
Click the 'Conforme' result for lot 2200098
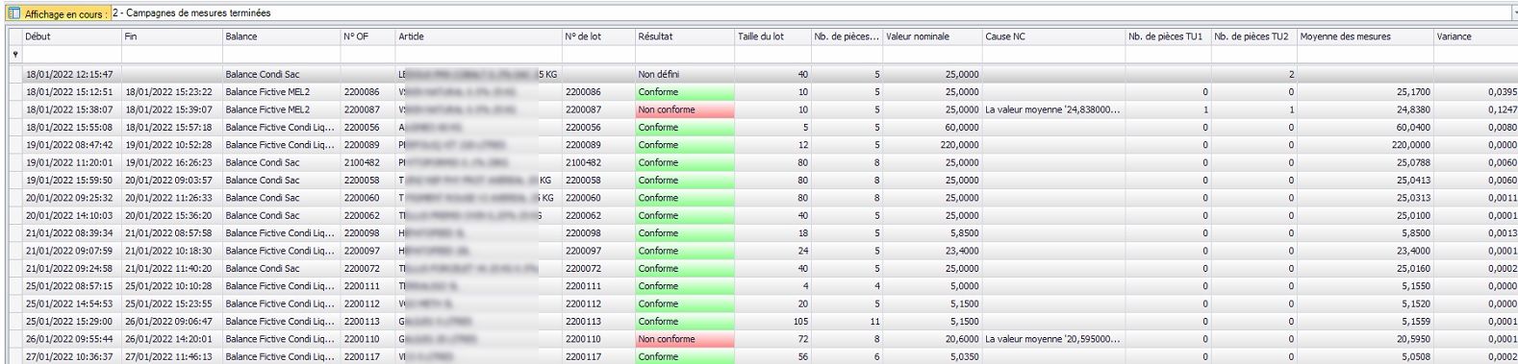[685, 232]
